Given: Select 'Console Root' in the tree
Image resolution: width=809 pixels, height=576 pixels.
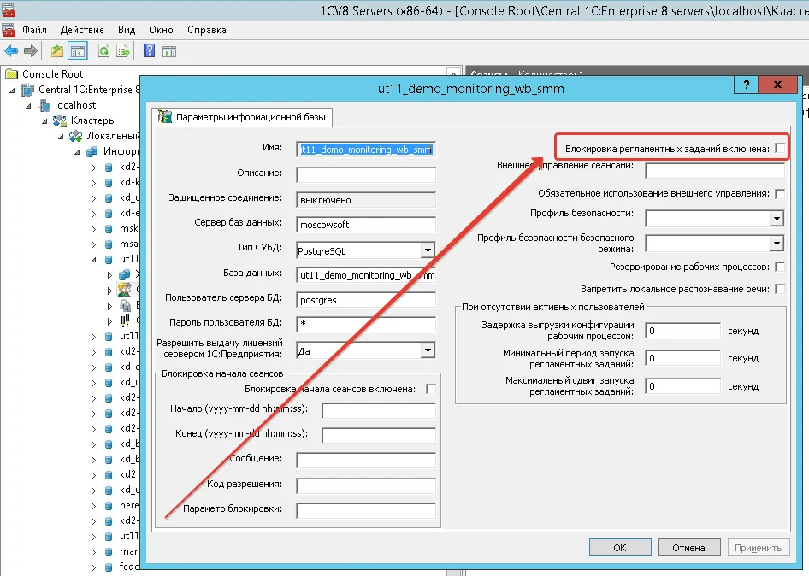Looking at the screenshot, I should pos(52,74).
